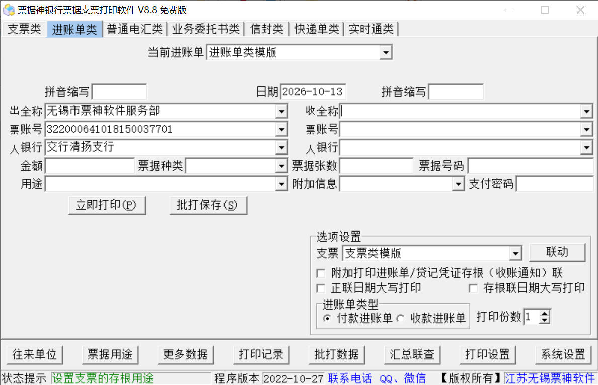Viewport: 598px width, 385px height.
Task: Expand the 当前进账单 template dropdown
Action: coord(386,53)
